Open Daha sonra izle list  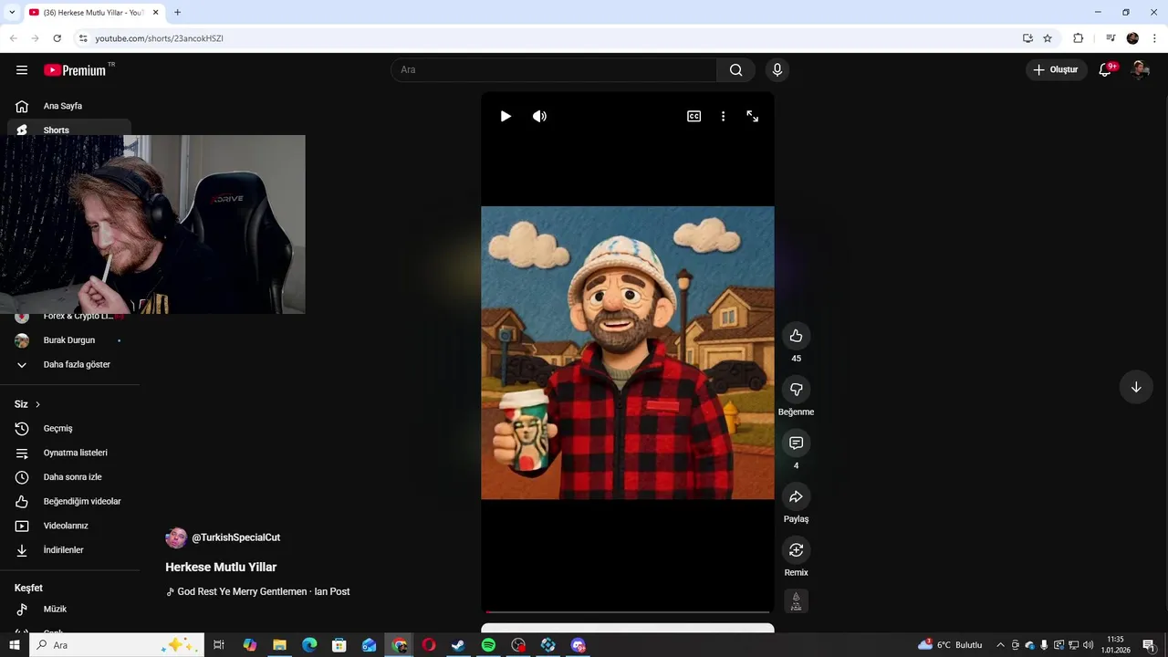[69, 477]
